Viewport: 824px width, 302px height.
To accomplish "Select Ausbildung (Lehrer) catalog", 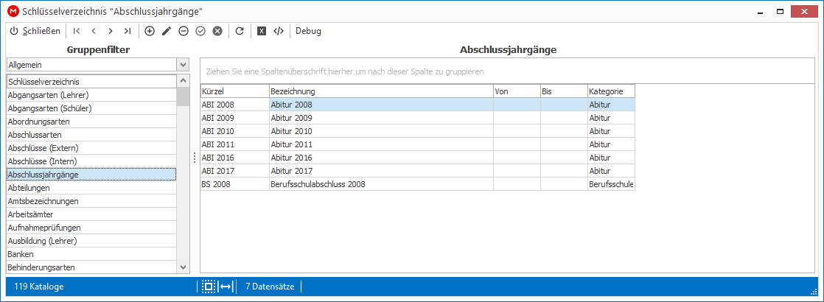I will tap(91, 241).
